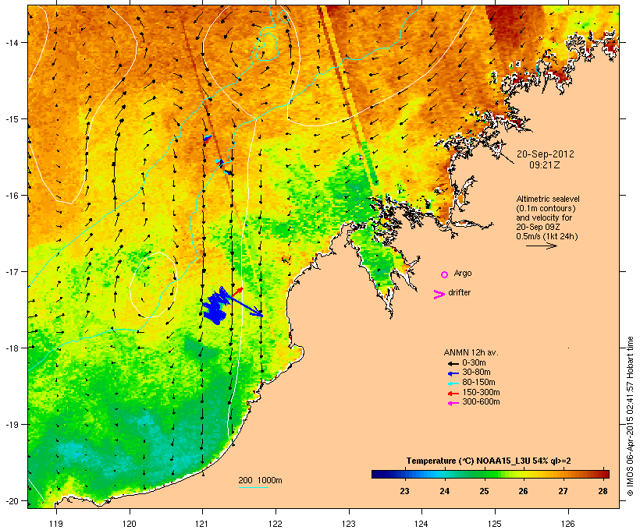The image size is (640, 530).
Task: Click the 'Argo' legend label
Action: click(x=463, y=273)
